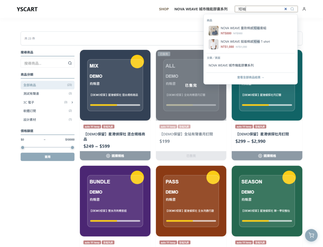The height and width of the screenshot is (247, 323).
Task: Select 軟體訂閱 category
Action: 47,111
